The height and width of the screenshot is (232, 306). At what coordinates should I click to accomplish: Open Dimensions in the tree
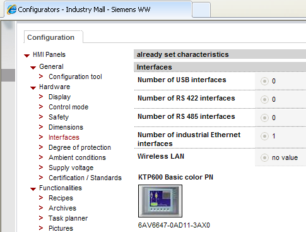(66, 127)
